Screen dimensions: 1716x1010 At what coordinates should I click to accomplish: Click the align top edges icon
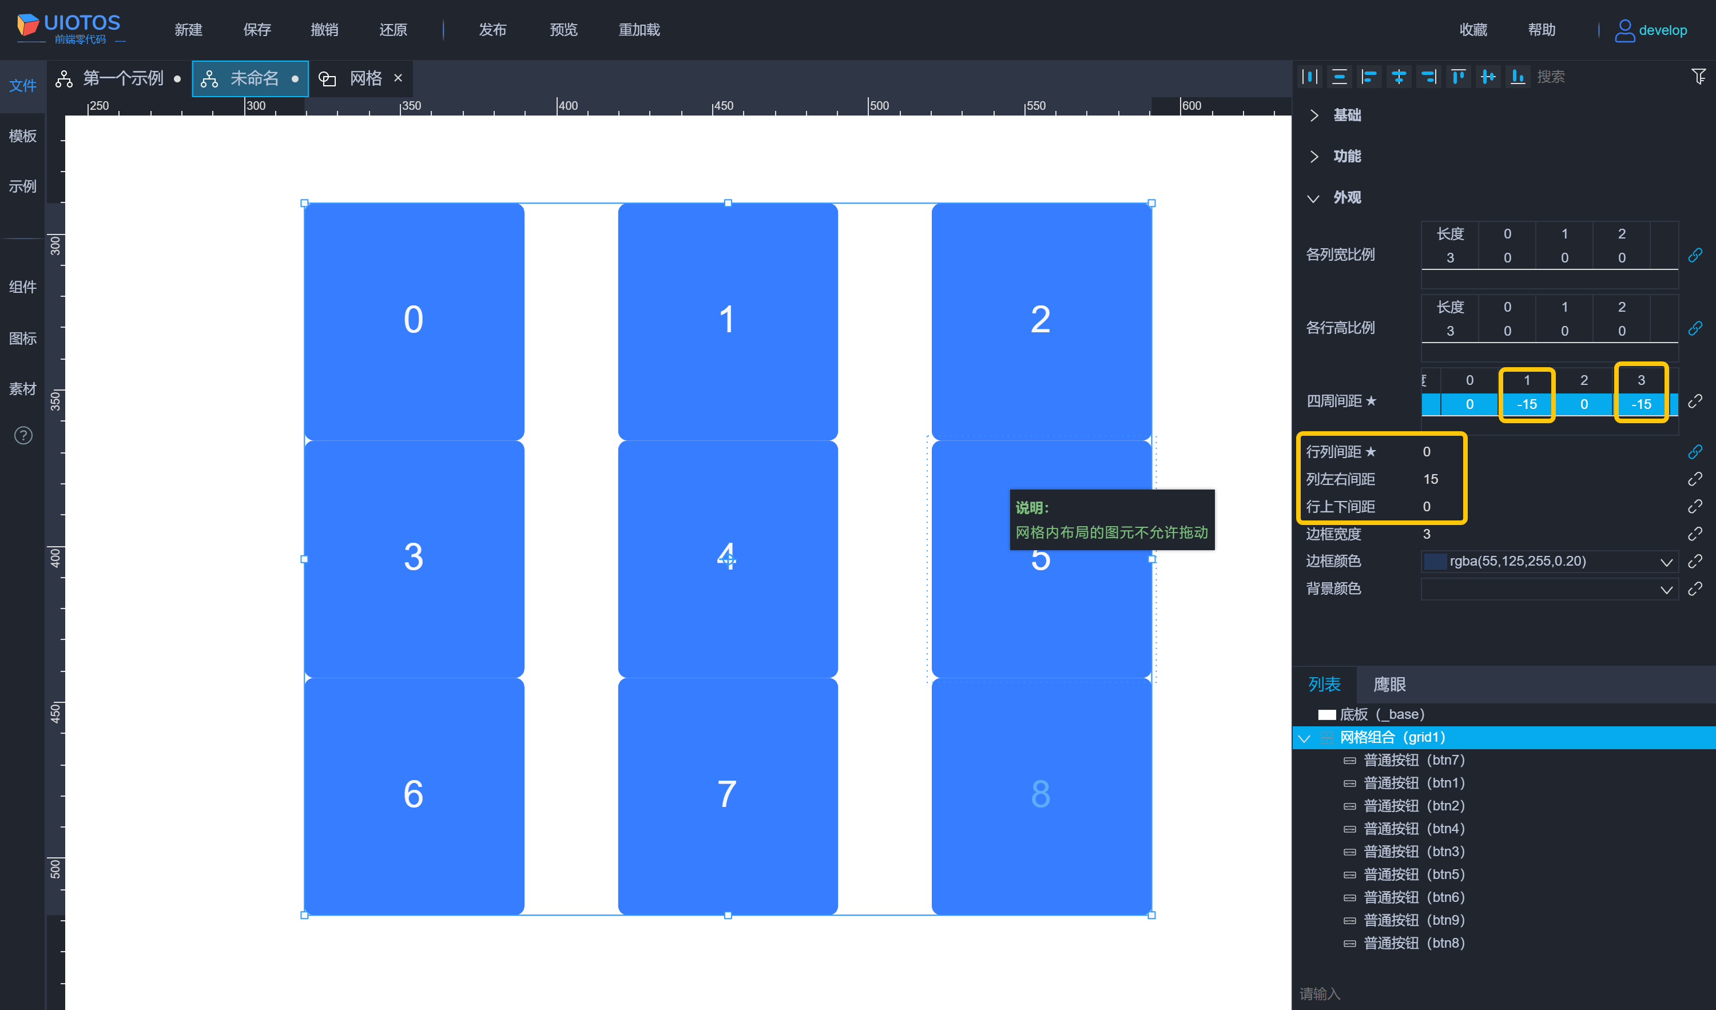point(1458,77)
